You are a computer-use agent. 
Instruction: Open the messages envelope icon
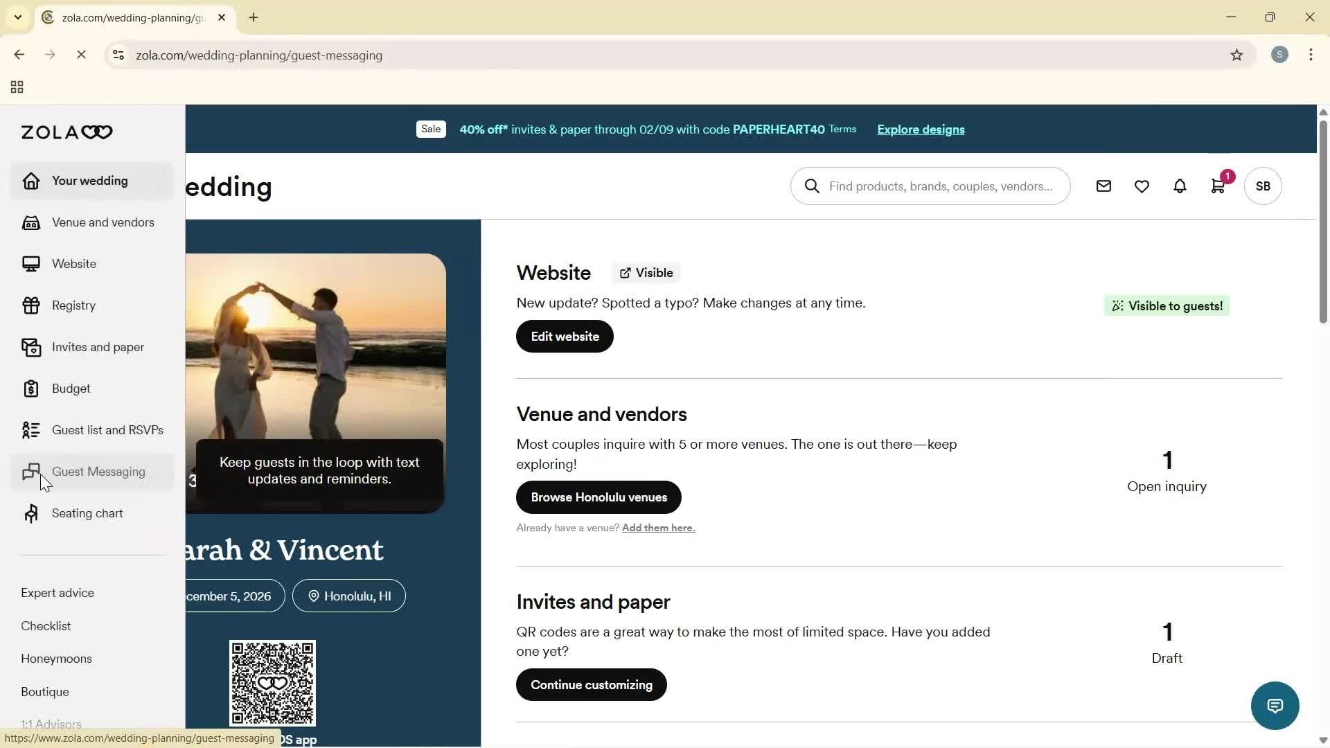pos(1103,186)
